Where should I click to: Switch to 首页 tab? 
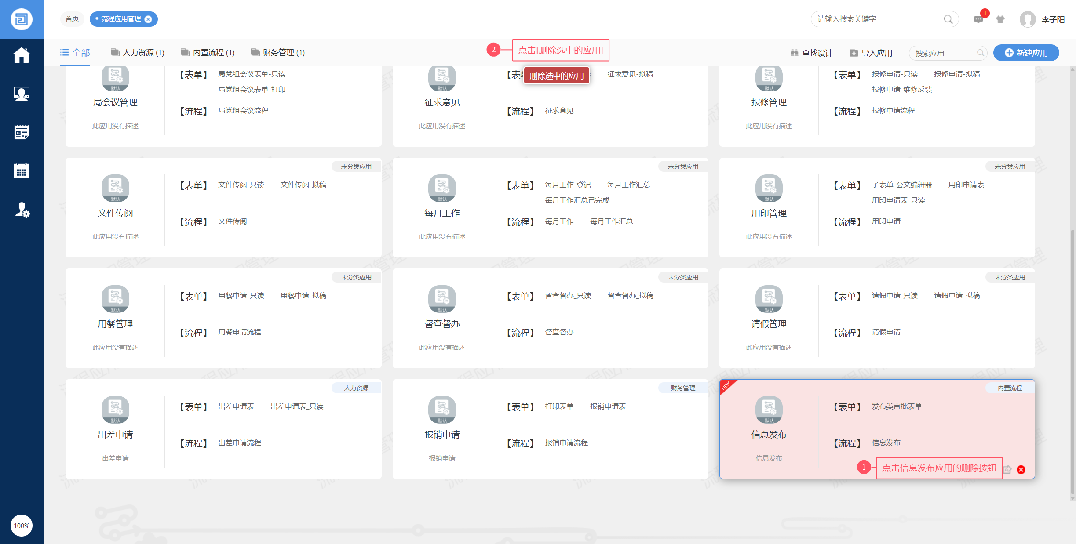click(72, 19)
